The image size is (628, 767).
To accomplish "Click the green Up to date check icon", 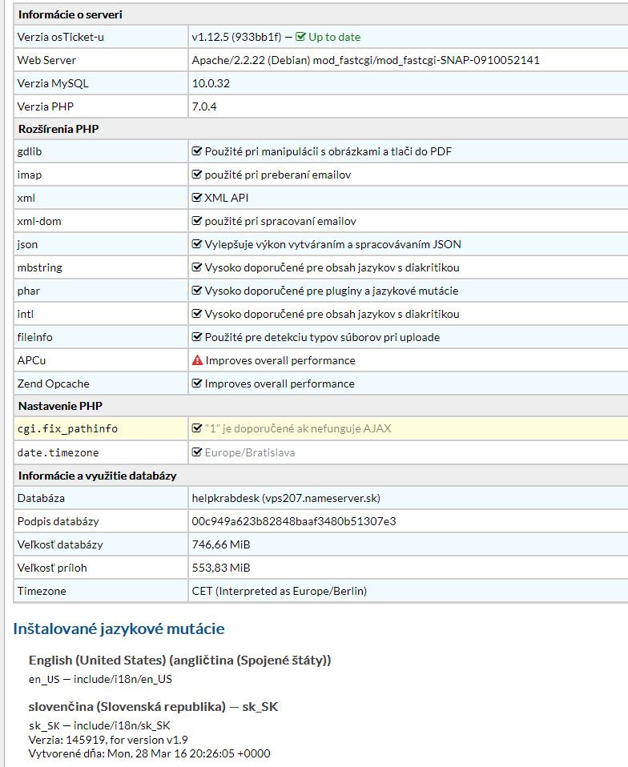I will point(301,37).
